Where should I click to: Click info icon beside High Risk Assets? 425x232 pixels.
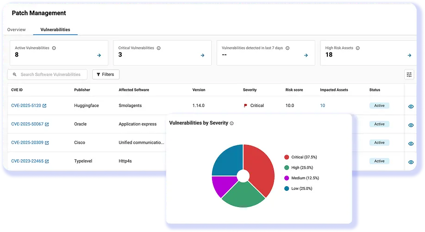pos(357,48)
